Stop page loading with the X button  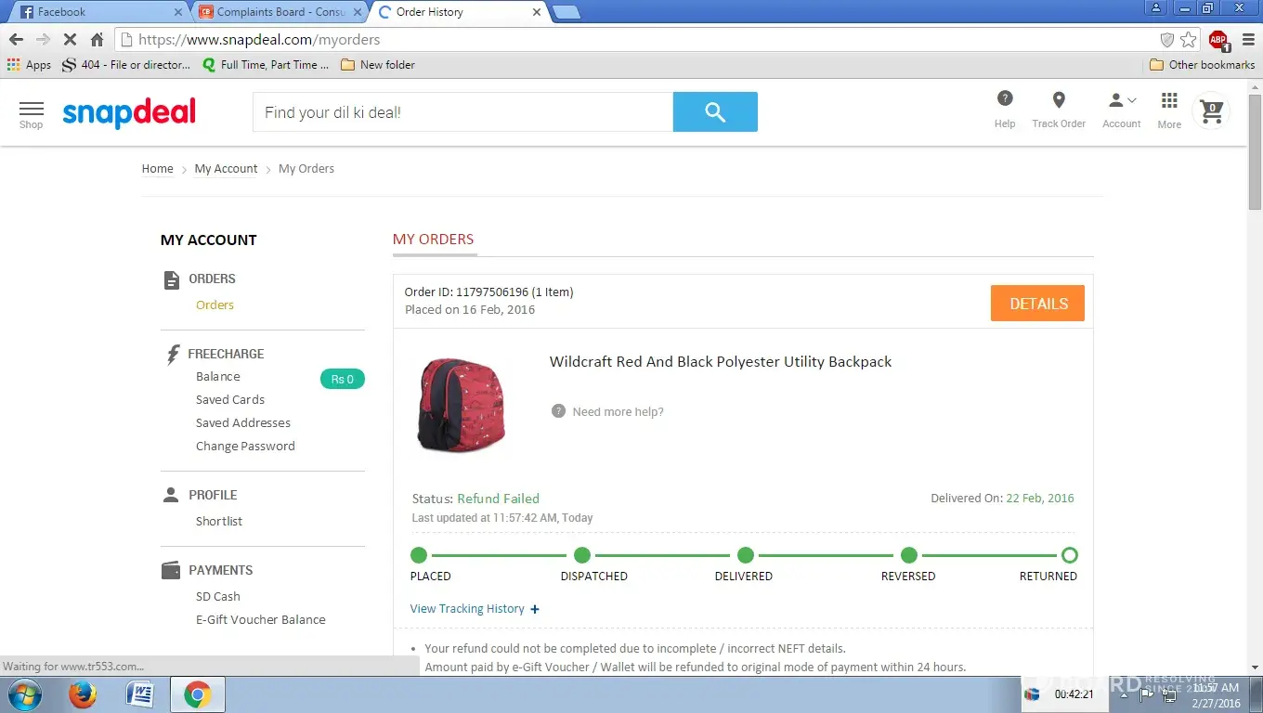point(70,40)
